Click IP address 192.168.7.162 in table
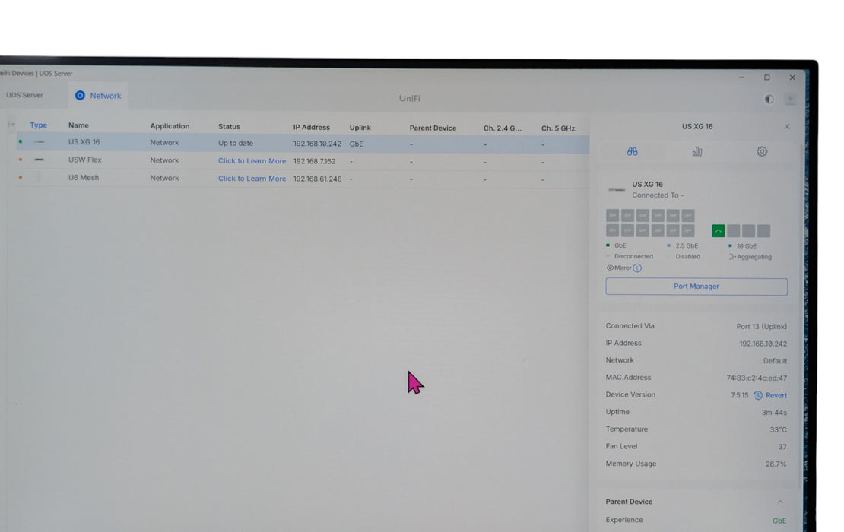Image resolution: width=844 pixels, height=532 pixels. tap(314, 161)
